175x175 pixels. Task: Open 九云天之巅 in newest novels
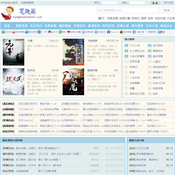tap(142, 148)
